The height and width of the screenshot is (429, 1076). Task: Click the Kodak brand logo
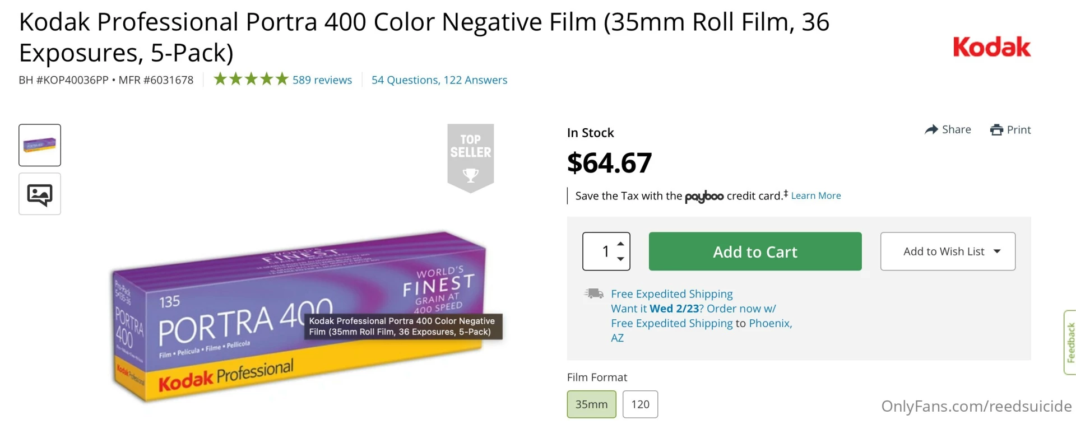point(991,47)
